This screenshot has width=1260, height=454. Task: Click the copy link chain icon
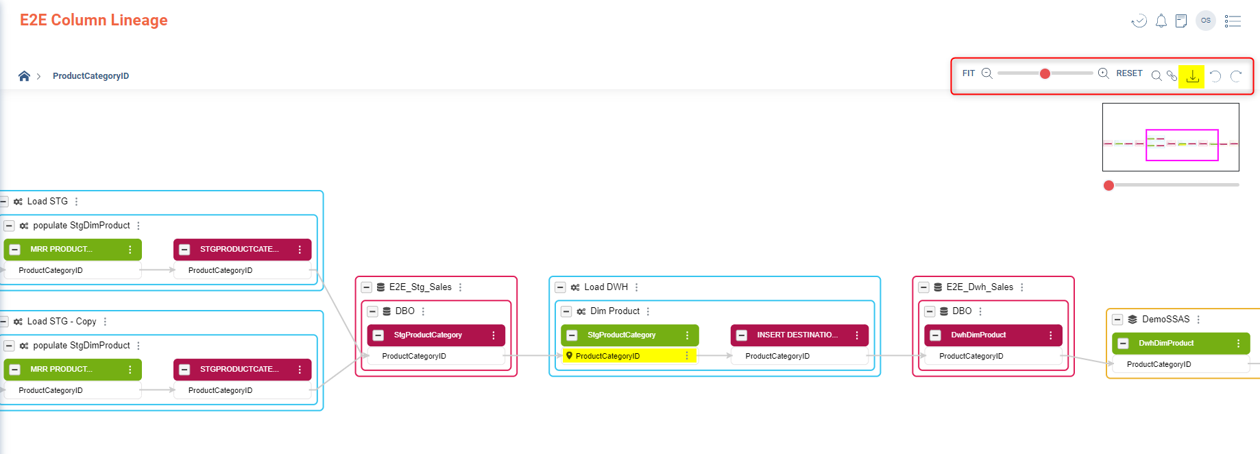(1172, 76)
